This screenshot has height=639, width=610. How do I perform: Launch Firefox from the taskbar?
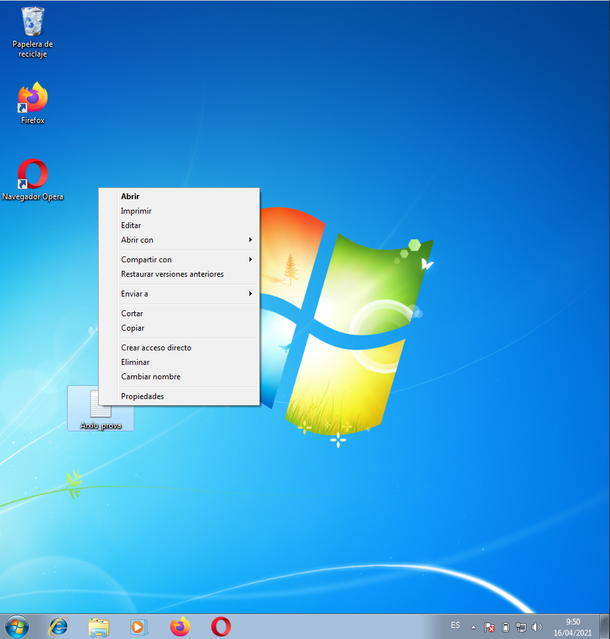tap(180, 627)
